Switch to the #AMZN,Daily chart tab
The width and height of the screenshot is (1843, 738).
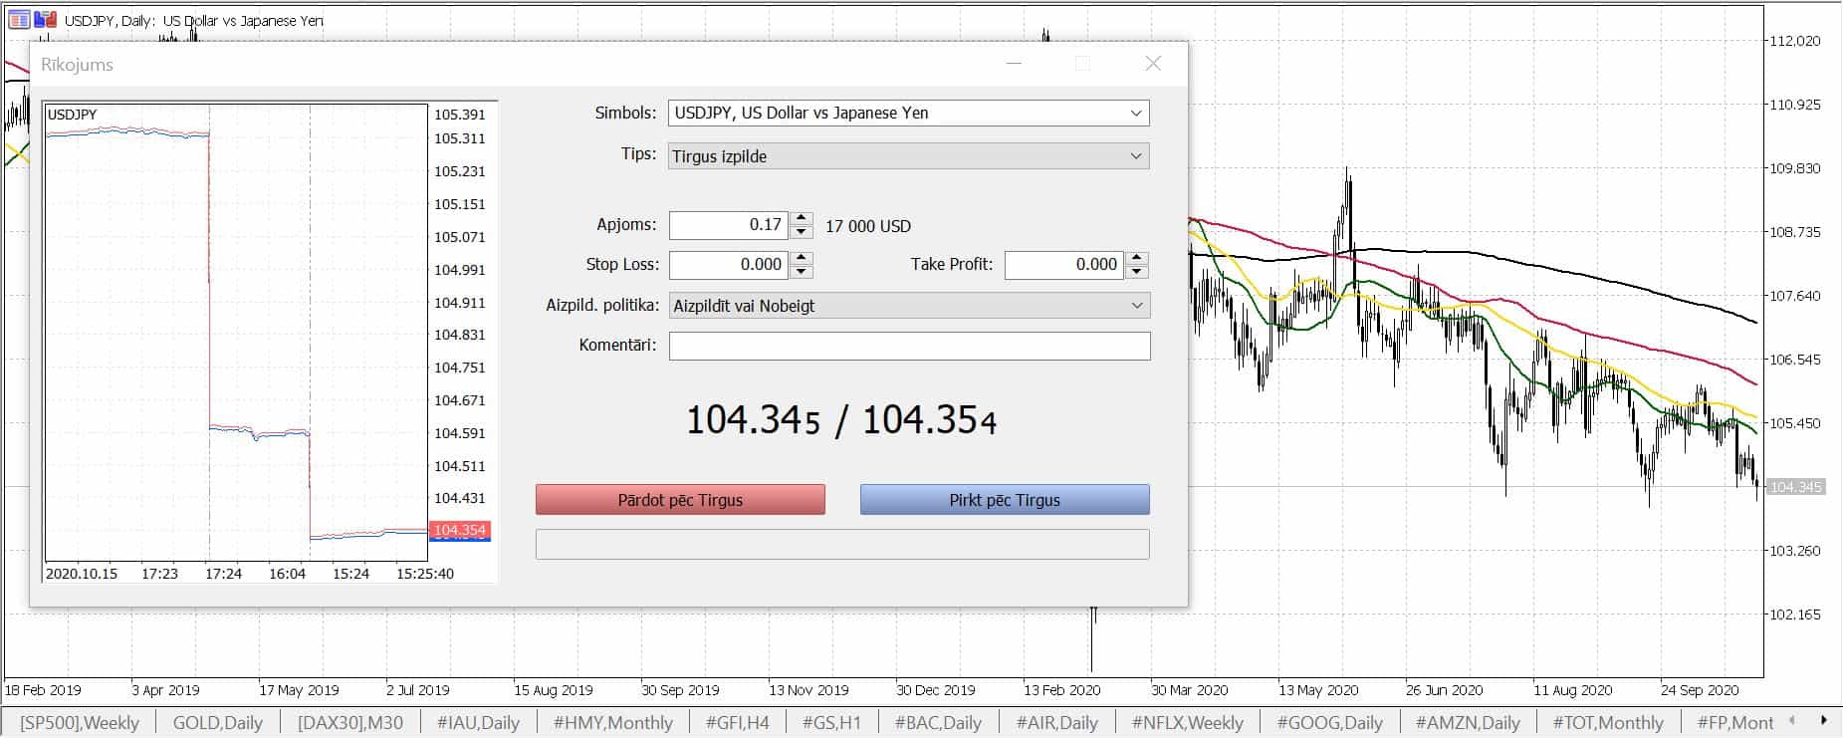click(1468, 723)
